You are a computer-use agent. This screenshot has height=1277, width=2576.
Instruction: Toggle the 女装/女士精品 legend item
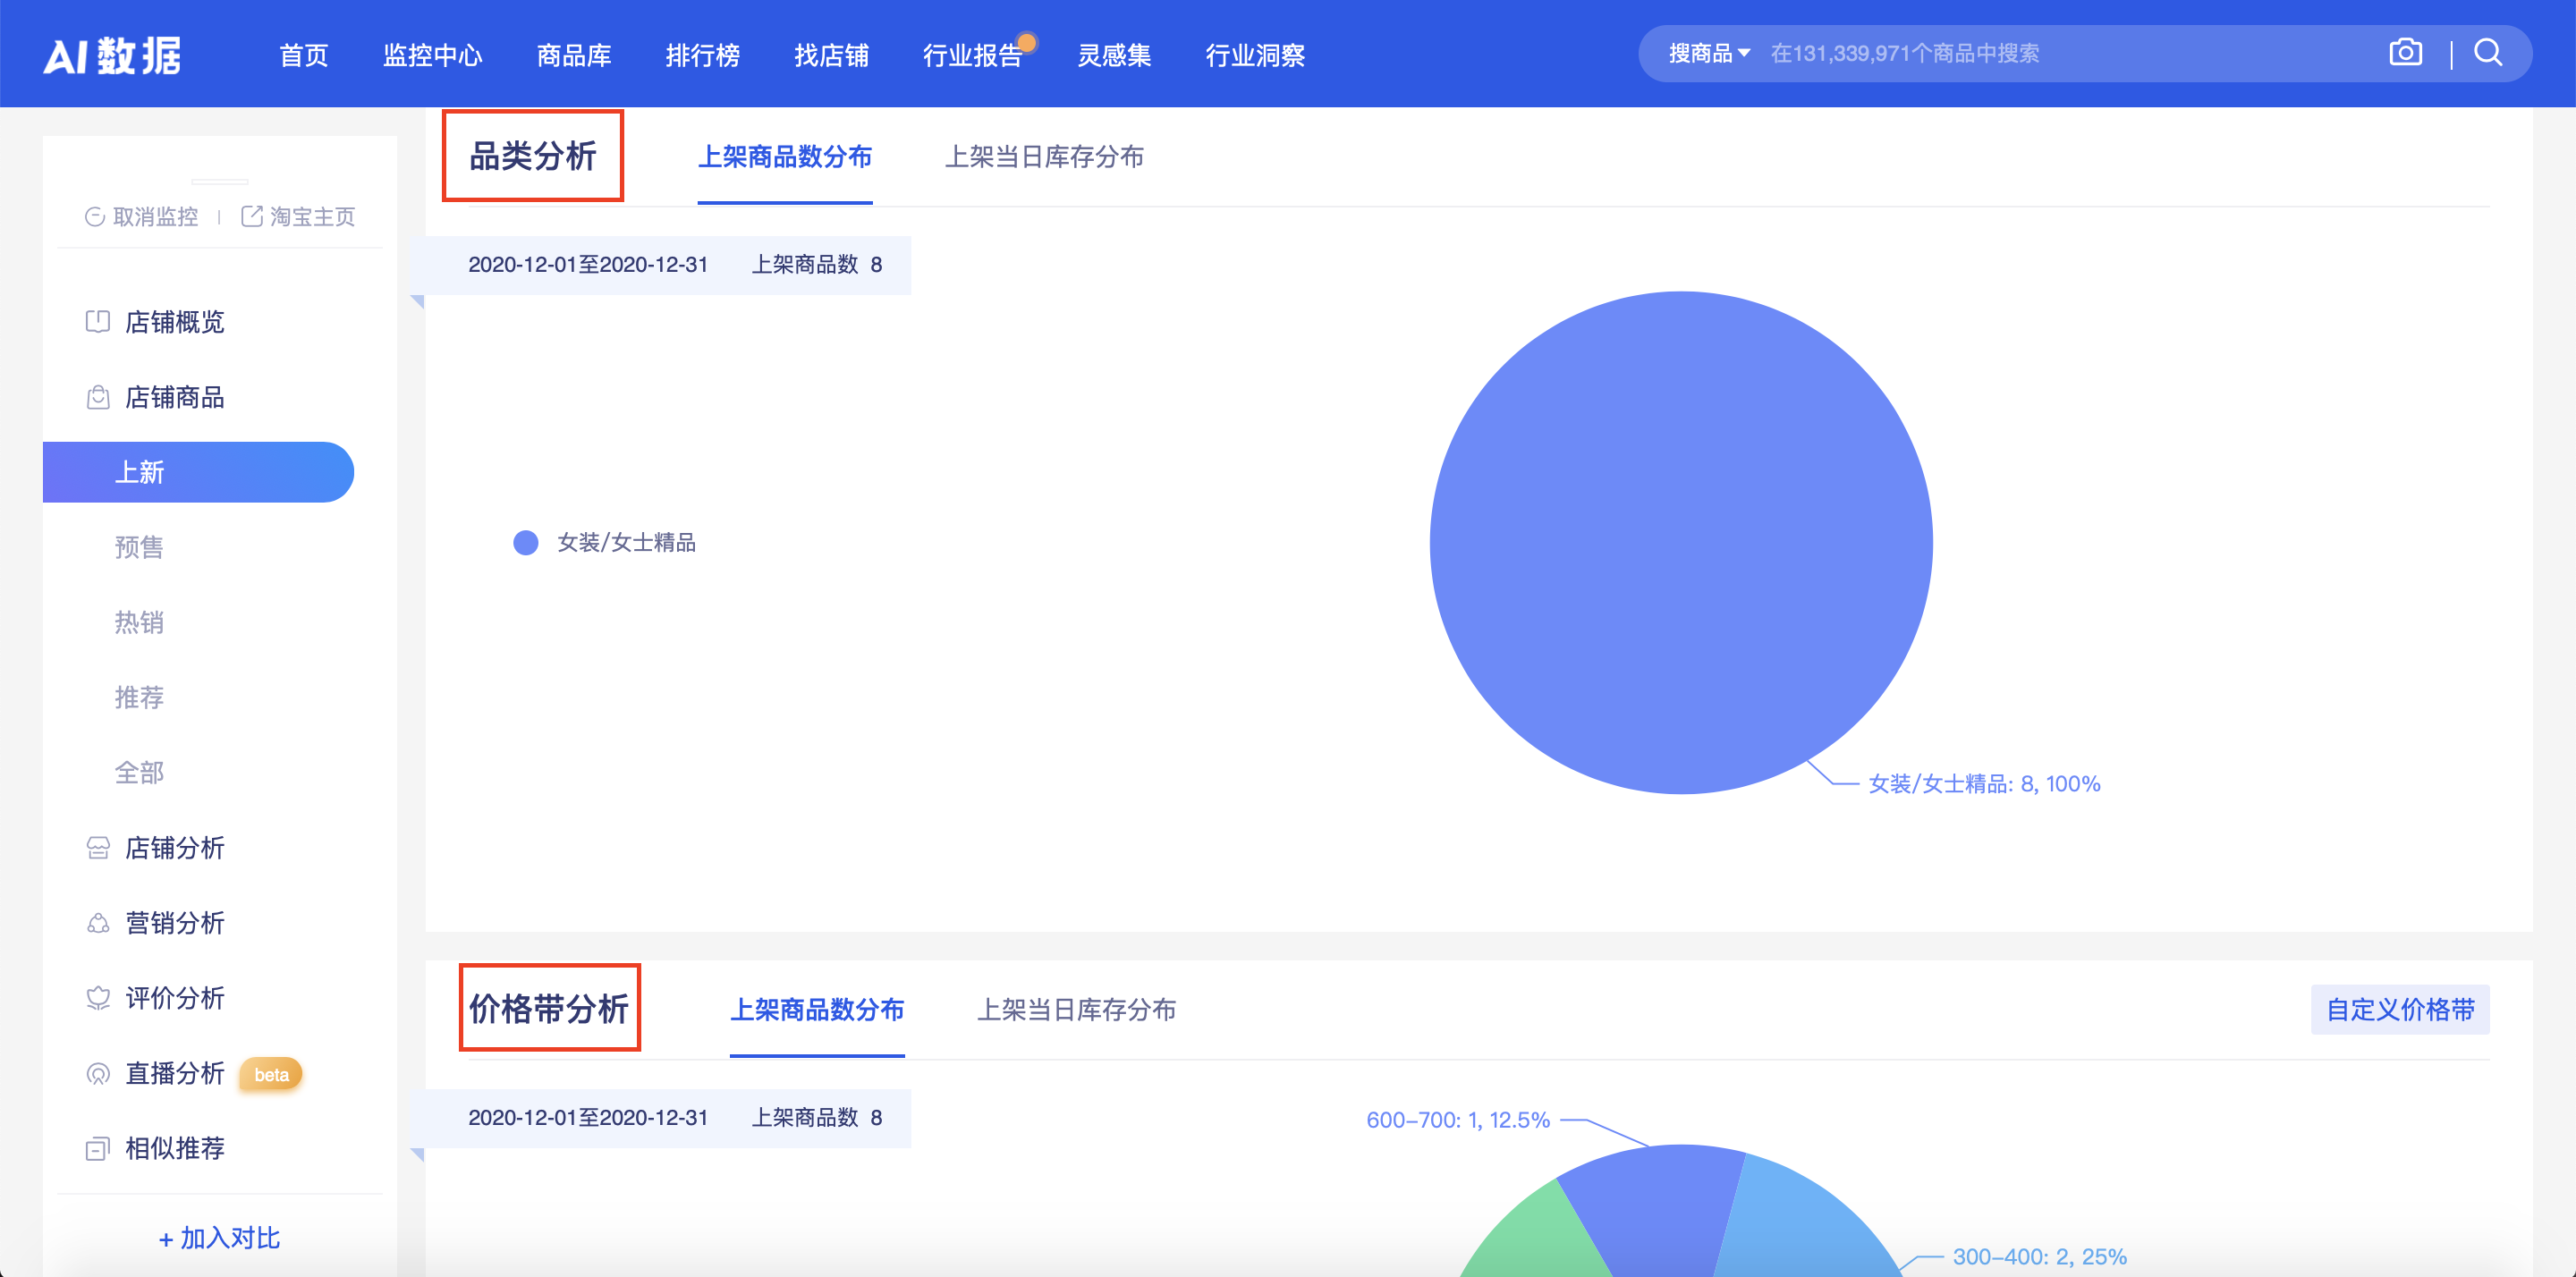[x=605, y=543]
